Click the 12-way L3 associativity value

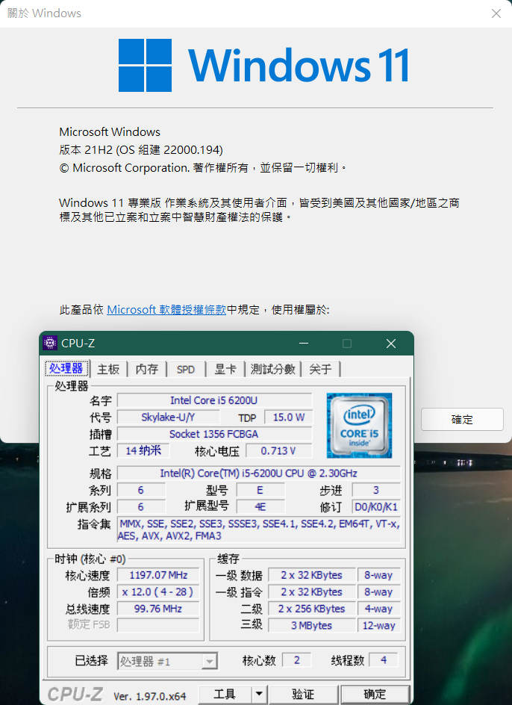coord(379,625)
